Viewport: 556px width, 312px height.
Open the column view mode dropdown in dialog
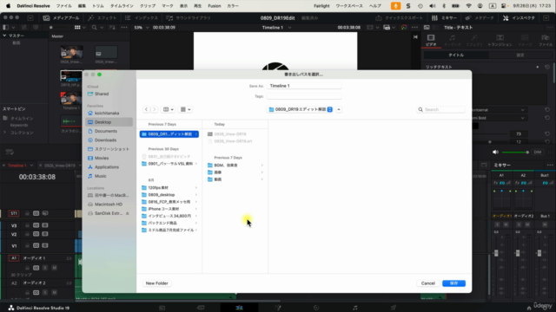point(168,109)
